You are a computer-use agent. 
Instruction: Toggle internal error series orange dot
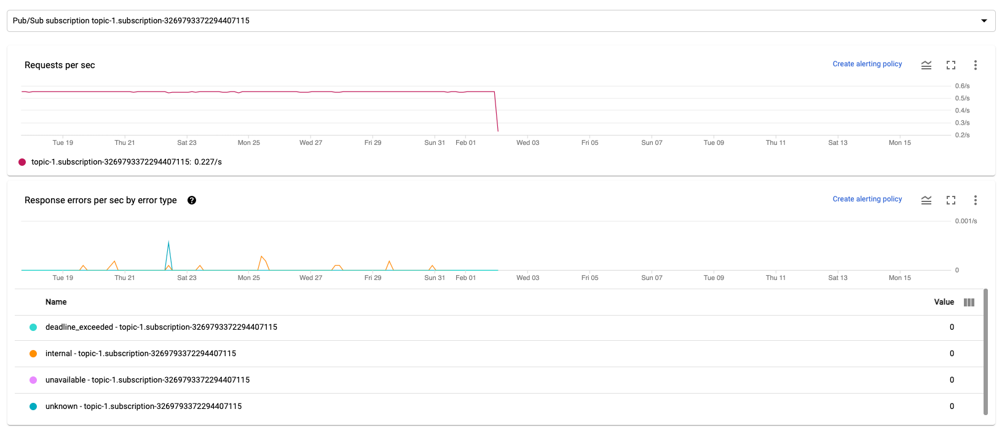pyautogui.click(x=33, y=354)
